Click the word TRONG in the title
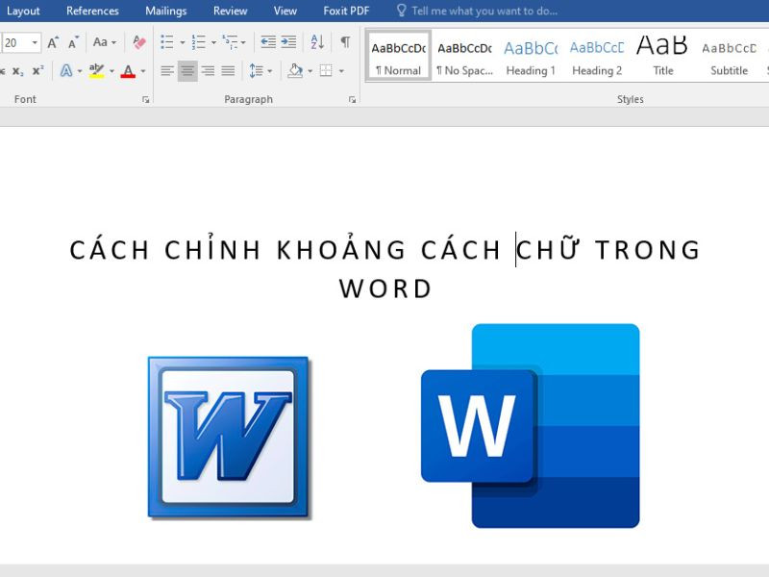The image size is (769, 577). point(647,250)
